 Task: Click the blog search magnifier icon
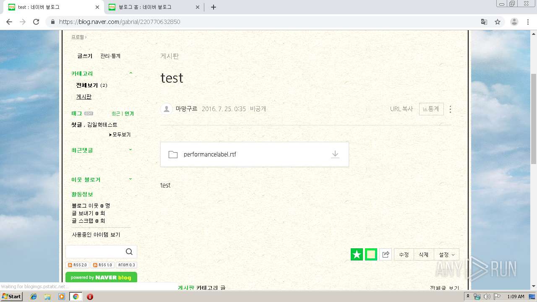tap(129, 252)
